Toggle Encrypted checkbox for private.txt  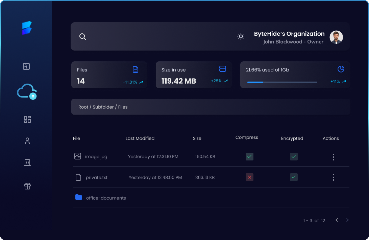(294, 177)
